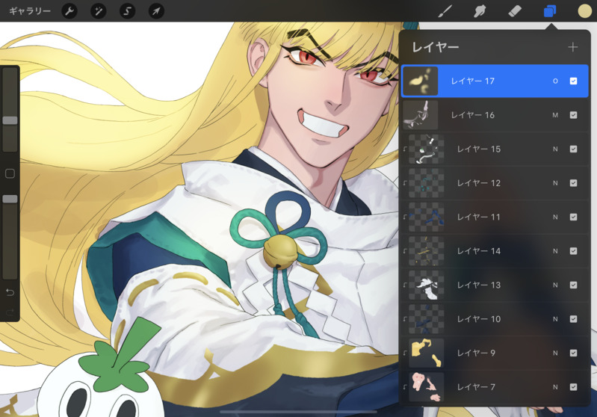This screenshot has width=597, height=417.
Task: Tap the undo arrow in sidebar
Action: (x=10, y=292)
